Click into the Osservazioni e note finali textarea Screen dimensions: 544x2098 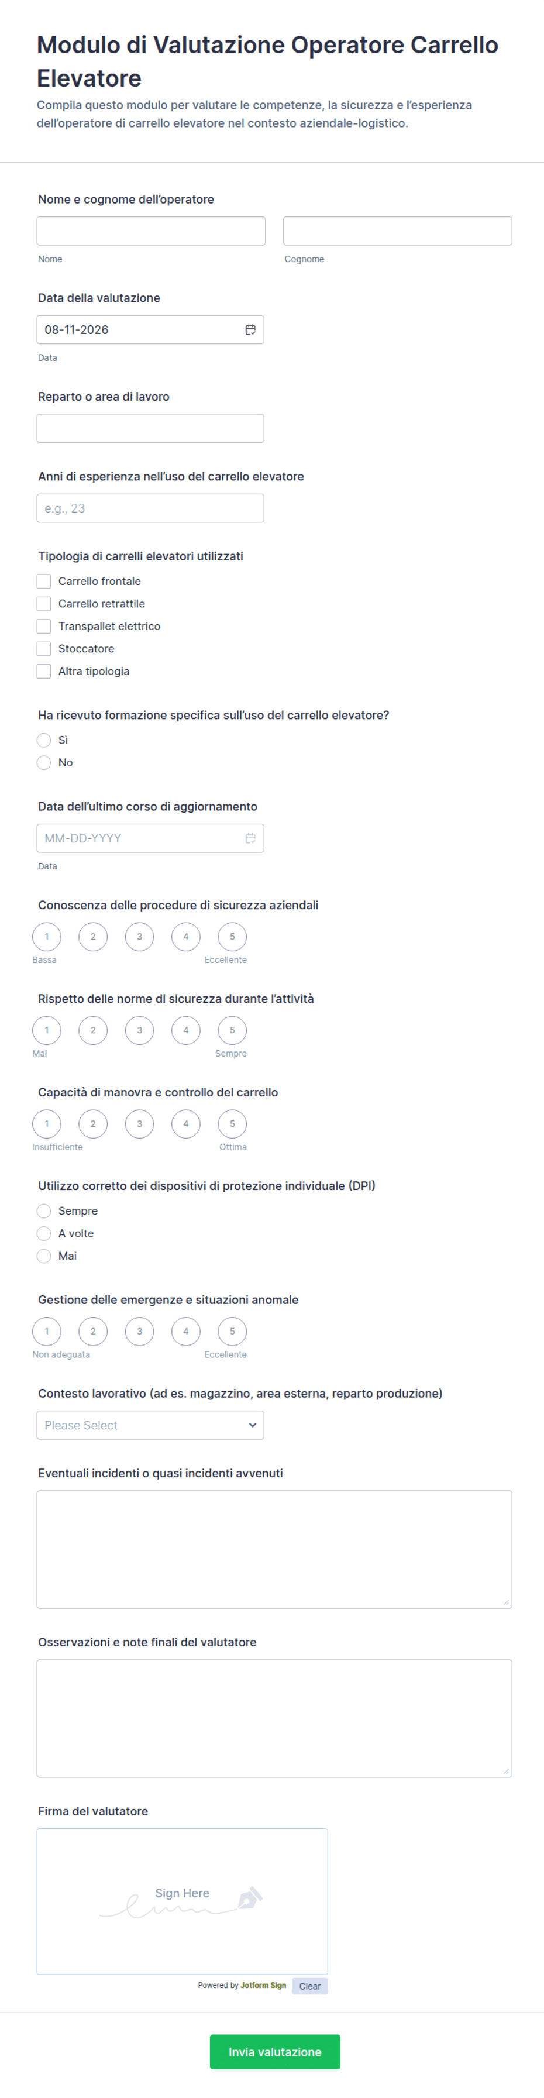[x=274, y=1718]
